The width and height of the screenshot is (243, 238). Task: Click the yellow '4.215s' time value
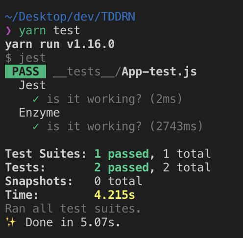115,195
